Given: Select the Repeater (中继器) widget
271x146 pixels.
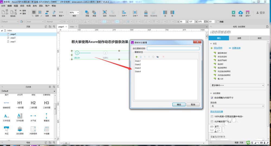Looking at the screenshot, I should [47, 130].
